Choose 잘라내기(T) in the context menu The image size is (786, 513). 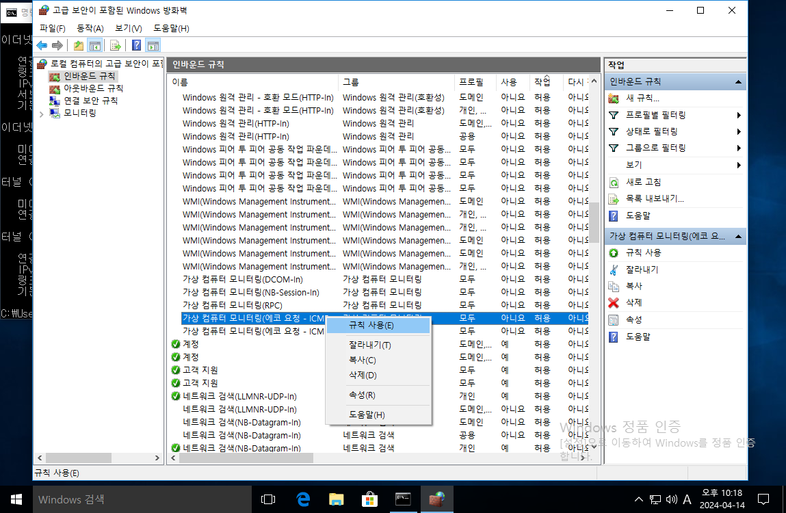[x=378, y=345]
